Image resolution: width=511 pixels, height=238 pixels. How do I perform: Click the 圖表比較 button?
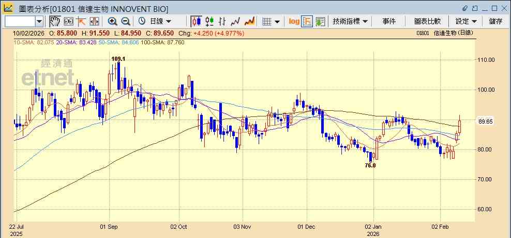(x=428, y=22)
